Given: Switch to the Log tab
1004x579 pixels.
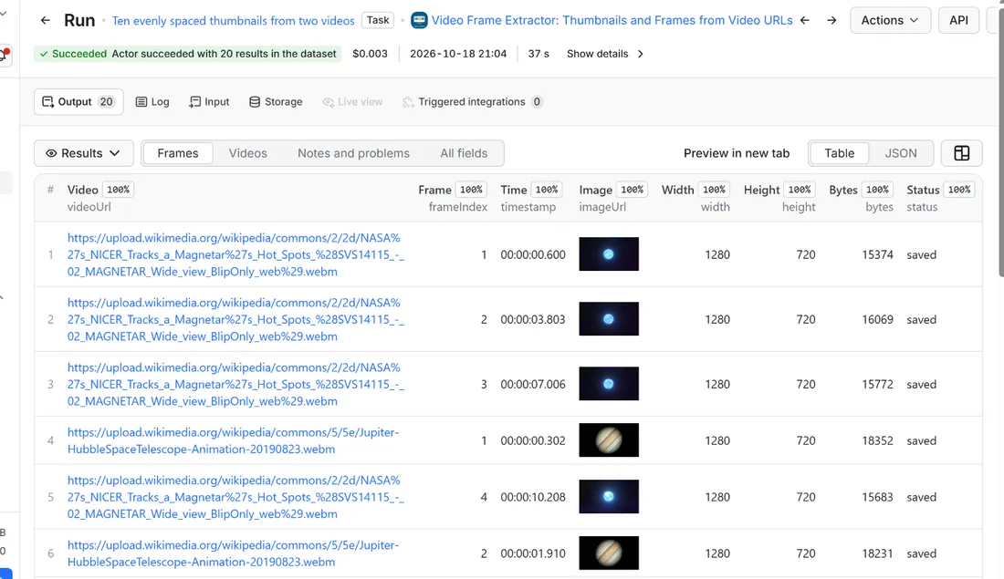Looking at the screenshot, I should coord(152,102).
